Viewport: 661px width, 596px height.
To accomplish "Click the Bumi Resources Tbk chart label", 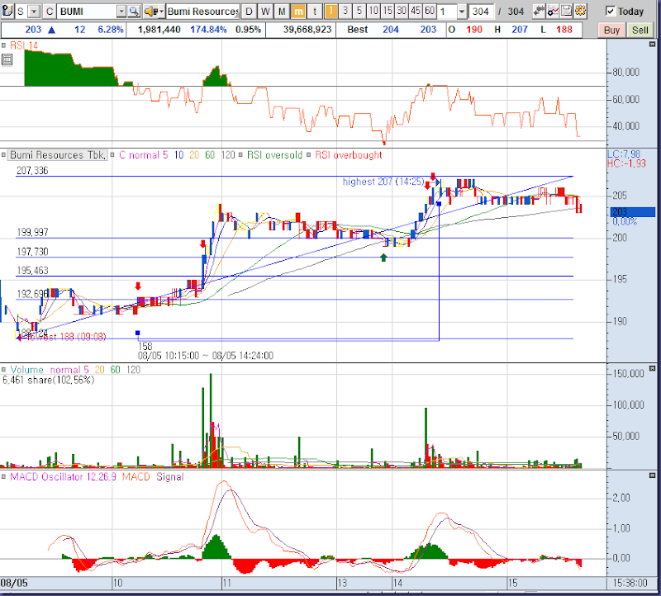I will [x=57, y=155].
